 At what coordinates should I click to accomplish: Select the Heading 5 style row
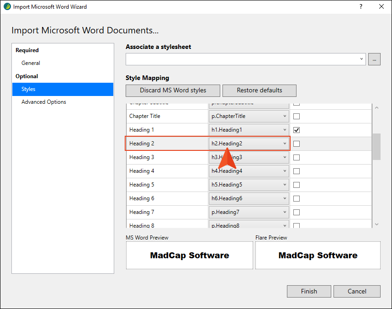pyautogui.click(x=249, y=185)
